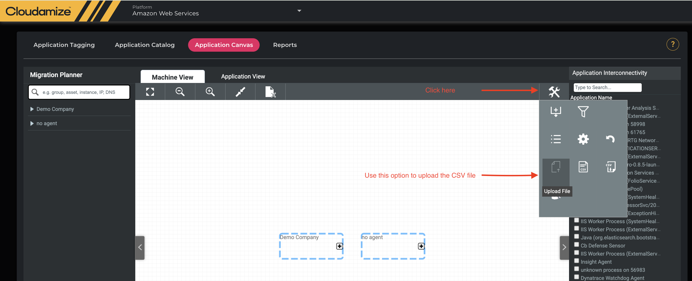
Task: Open the gear settings icon in tools panel
Action: 583,139
